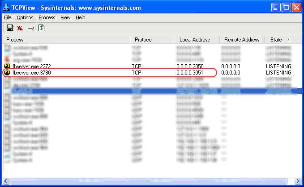Screen dimensions: 304x187
Task: Open the Help menu
Action: point(80,17)
